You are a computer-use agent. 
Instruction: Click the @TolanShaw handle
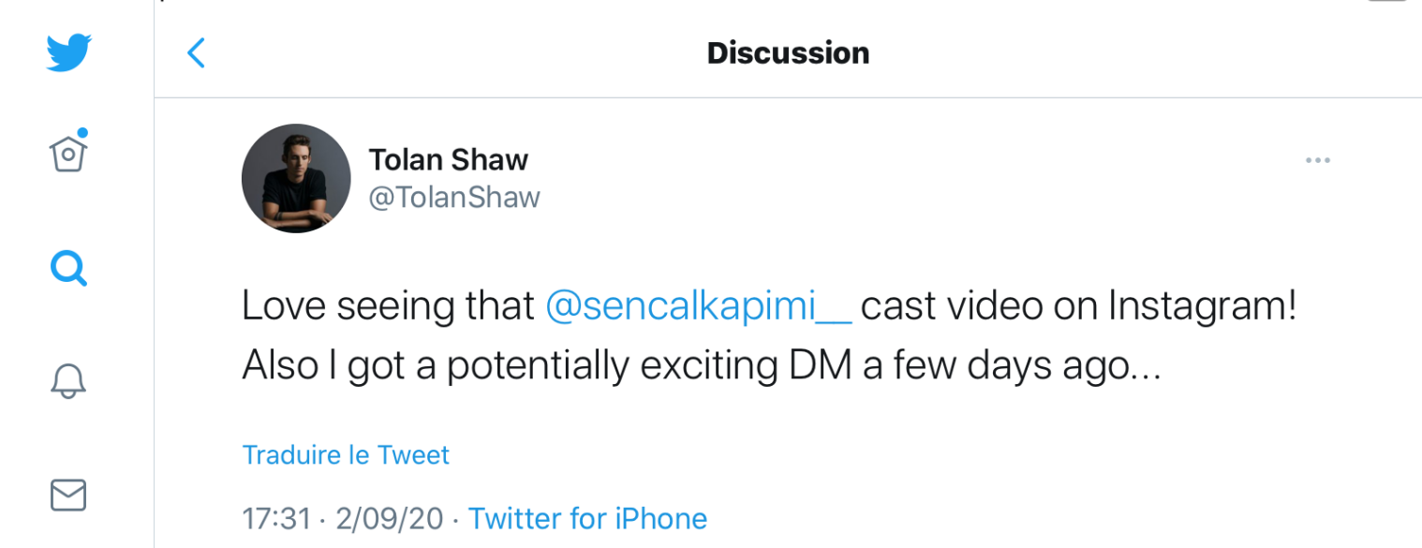[x=454, y=198]
